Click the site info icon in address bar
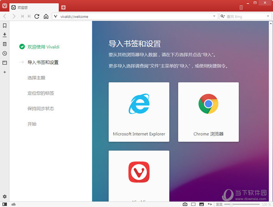The width and height of the screenshot is (273, 207). (56, 16)
